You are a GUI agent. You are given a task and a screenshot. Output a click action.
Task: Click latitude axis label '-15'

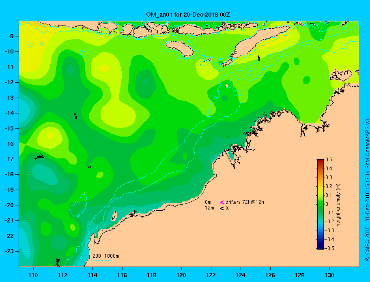(x=9, y=128)
